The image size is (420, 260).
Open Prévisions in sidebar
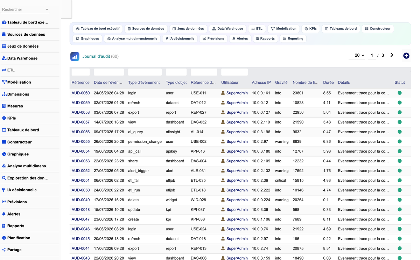(x=14, y=202)
